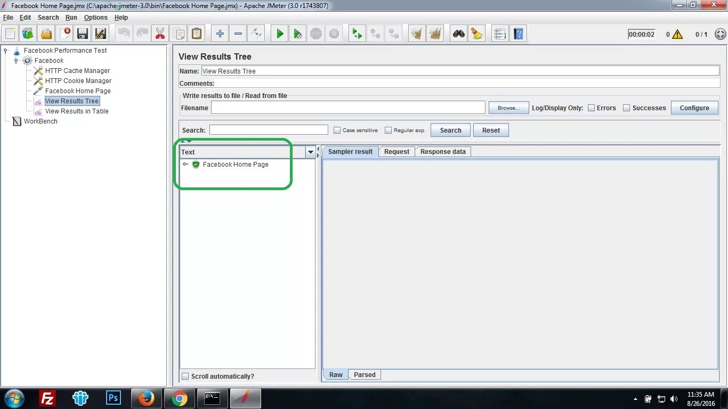Toggle the Case sensitive checkbox
Image resolution: width=728 pixels, height=409 pixels.
pyautogui.click(x=337, y=130)
